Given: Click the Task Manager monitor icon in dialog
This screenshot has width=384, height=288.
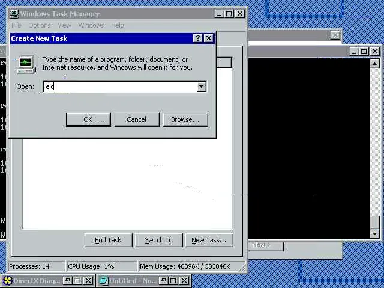Looking at the screenshot, I should 26,65.
